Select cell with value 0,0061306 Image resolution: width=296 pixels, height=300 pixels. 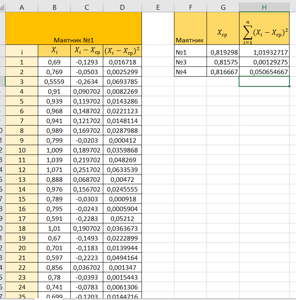pos(122,287)
